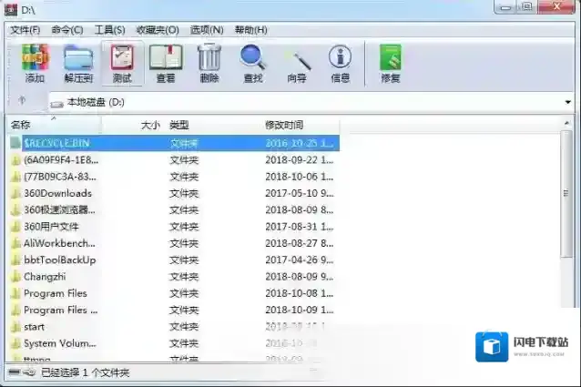Click folder icon beside System Volum...
581x387 pixels.
[15, 343]
